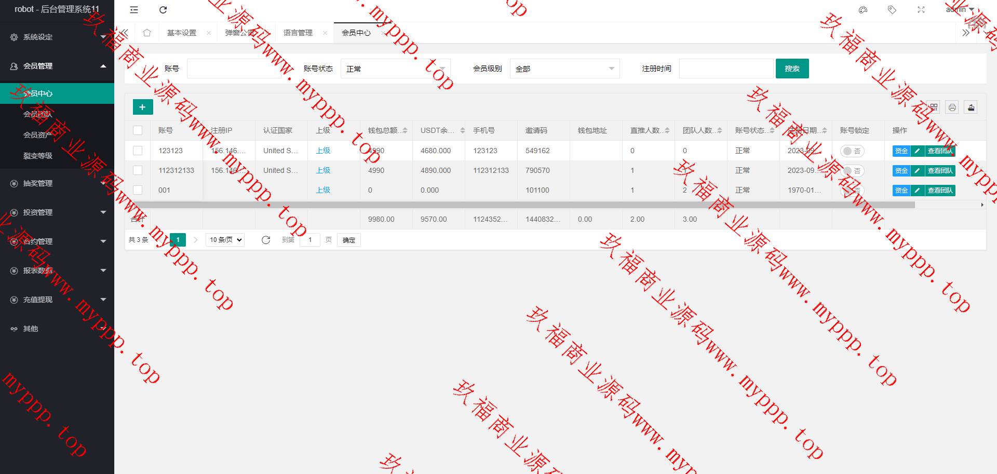Tick the select-all checkbox in table header

pos(138,130)
